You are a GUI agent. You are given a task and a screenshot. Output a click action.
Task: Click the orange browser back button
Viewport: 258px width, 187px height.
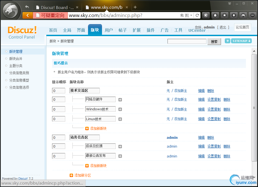[x=27, y=15]
